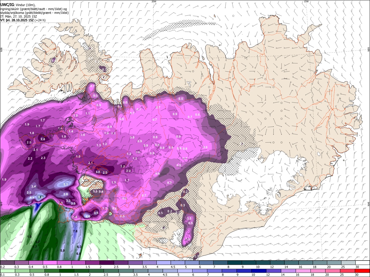Screen dimensions: 370x277
Task: Click the lower legend swatch between 14 and 16
Action: click(x=288, y=271)
